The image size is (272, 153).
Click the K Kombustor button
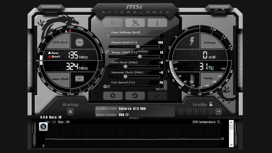(113, 23)
